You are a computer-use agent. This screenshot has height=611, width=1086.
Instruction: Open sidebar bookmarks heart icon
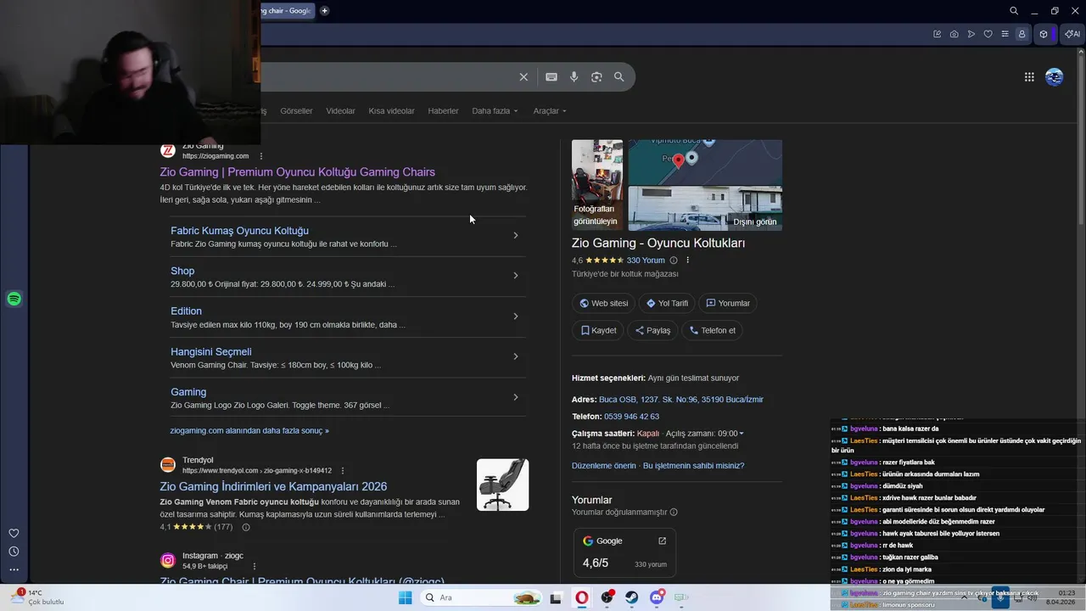(14, 533)
